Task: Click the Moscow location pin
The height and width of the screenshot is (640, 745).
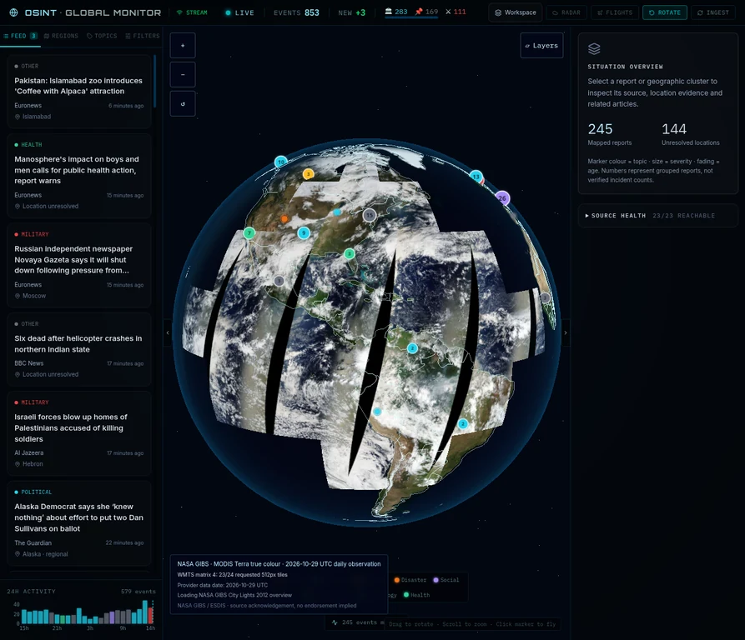Action: coord(18,296)
